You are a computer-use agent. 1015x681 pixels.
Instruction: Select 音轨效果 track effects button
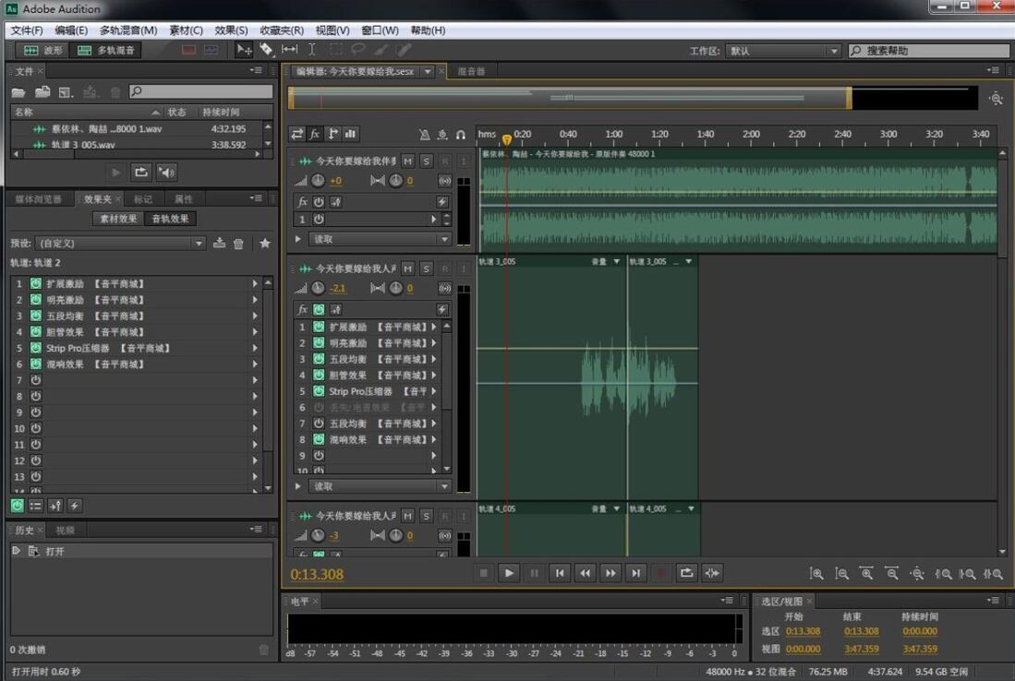170,219
